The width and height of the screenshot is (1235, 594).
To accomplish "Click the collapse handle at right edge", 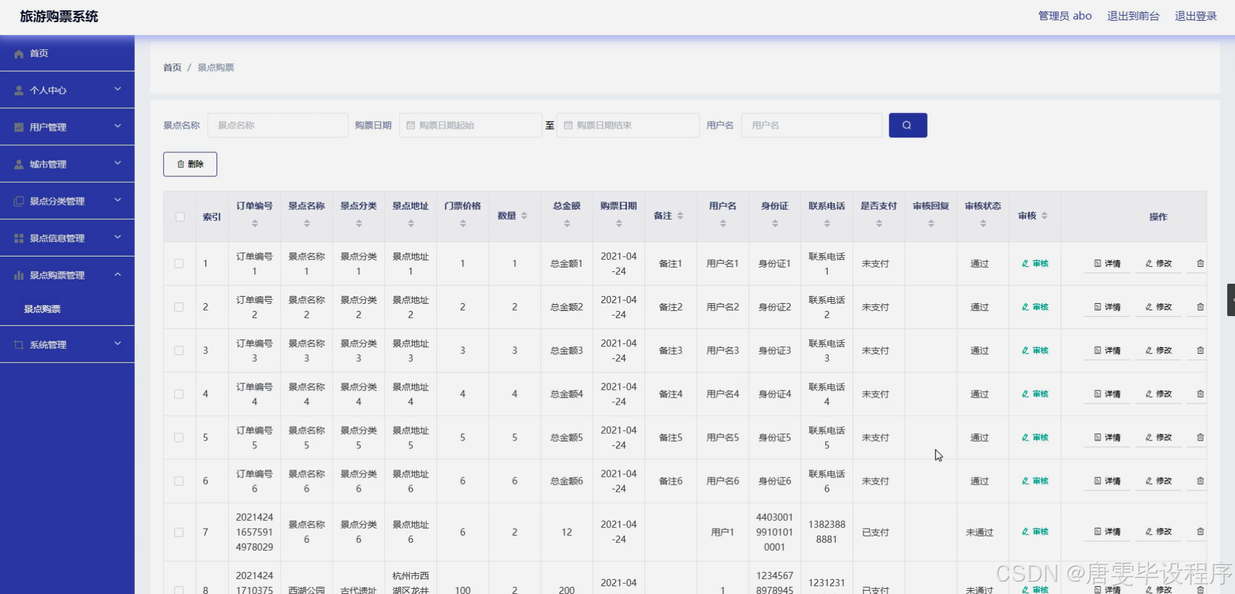I will 1230,300.
